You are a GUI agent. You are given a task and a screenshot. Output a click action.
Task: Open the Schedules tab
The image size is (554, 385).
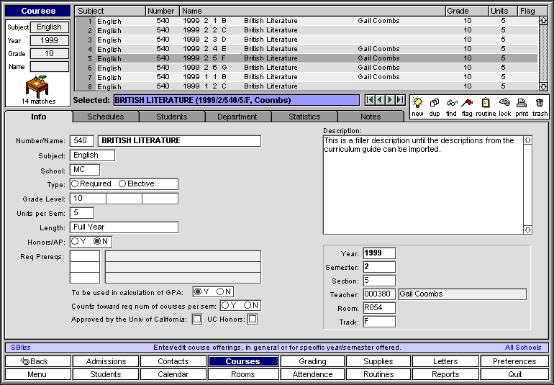pyautogui.click(x=105, y=117)
